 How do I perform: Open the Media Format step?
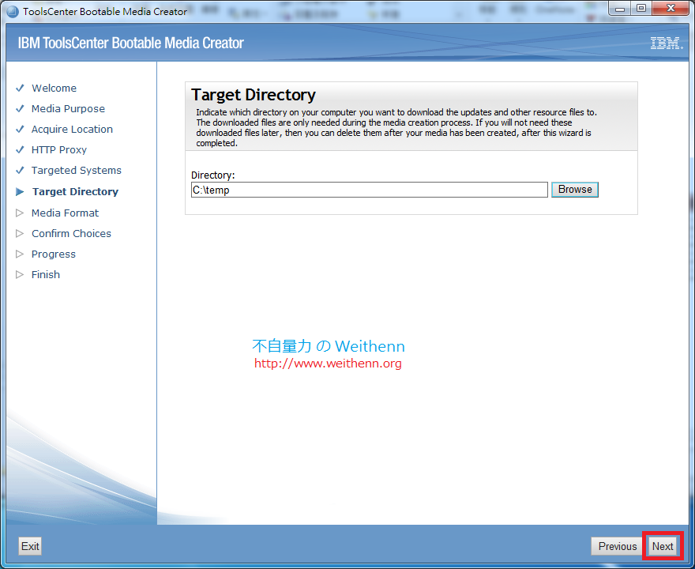65,213
